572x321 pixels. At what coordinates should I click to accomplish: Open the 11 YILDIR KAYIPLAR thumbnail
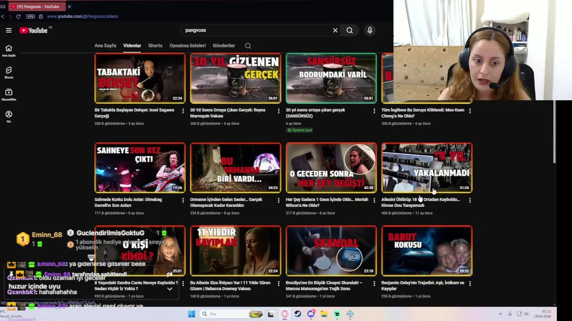236,251
